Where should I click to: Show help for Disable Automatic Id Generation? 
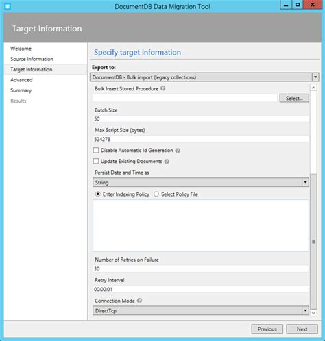(x=178, y=151)
